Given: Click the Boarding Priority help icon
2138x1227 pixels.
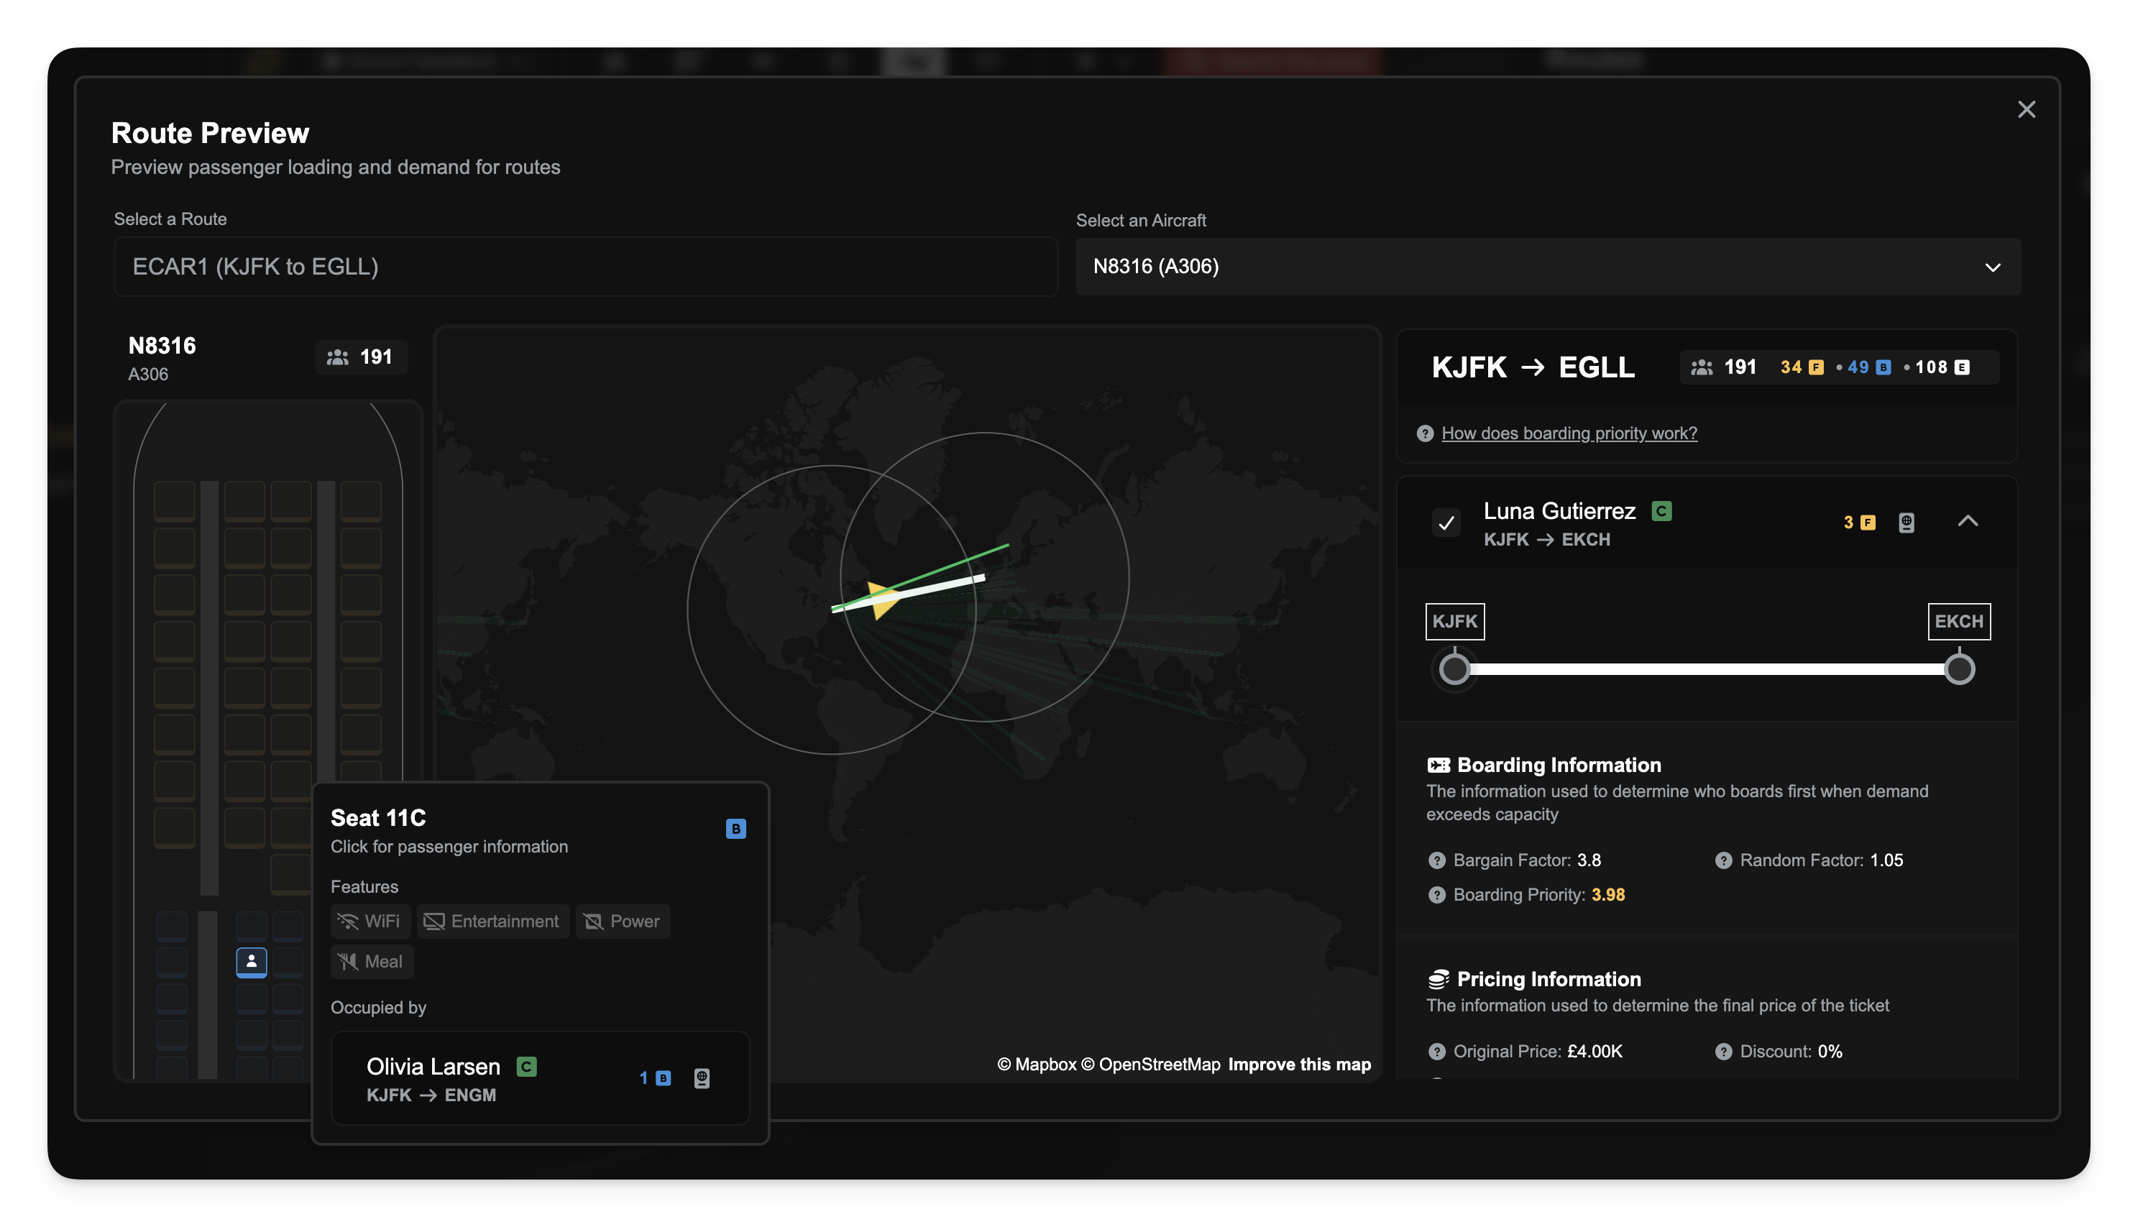Looking at the screenshot, I should point(1437,895).
